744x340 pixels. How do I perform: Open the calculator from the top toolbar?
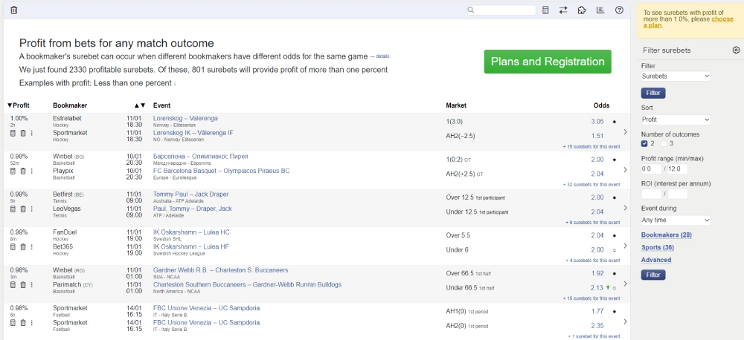545,10
